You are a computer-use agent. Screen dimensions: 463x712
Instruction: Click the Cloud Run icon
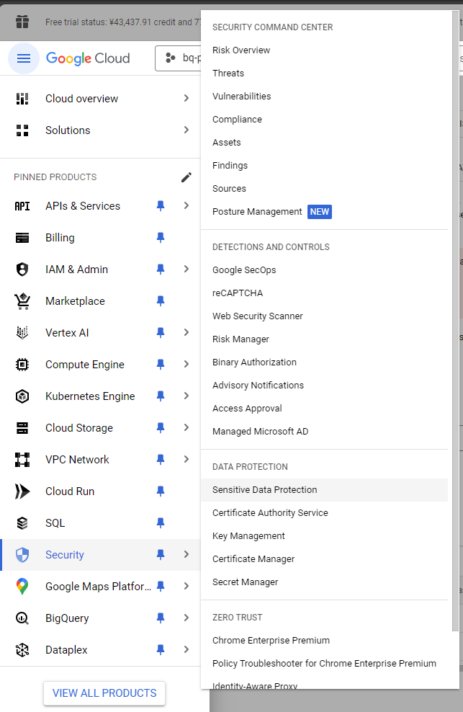(x=22, y=491)
